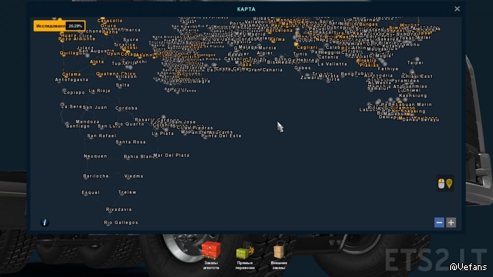Screen dimensions: 493x277
Task: Select La Rioja city label
Action: pyautogui.click(x=100, y=91)
